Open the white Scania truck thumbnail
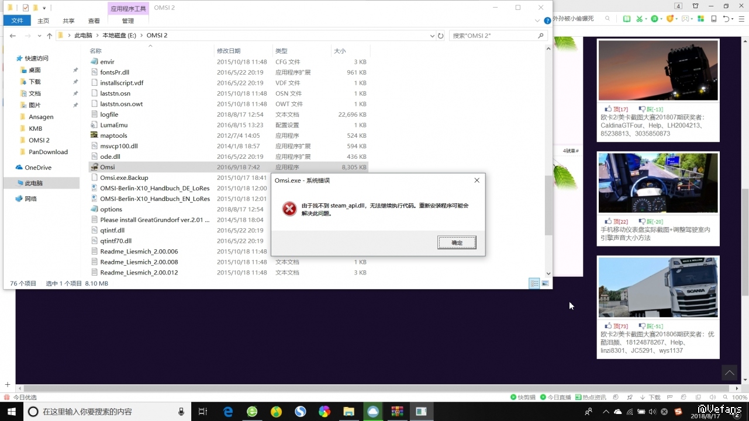This screenshot has height=421, width=749. (658, 287)
